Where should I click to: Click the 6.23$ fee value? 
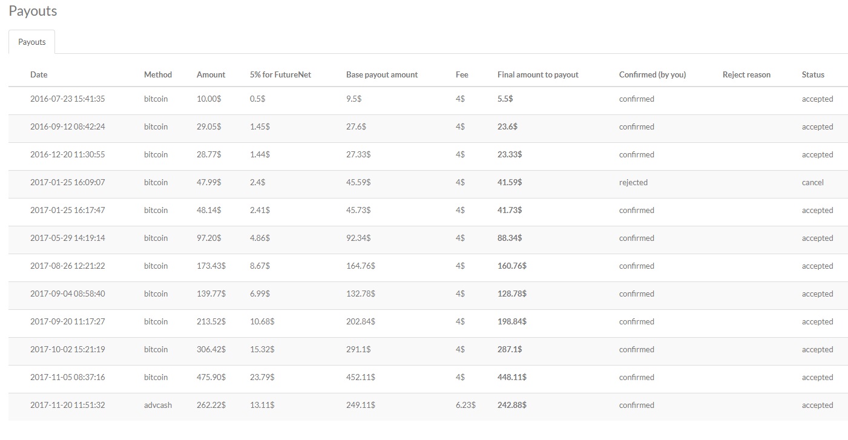(465, 405)
